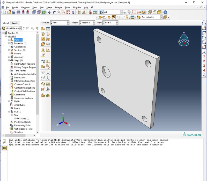Select the Pan View tool

50,12
